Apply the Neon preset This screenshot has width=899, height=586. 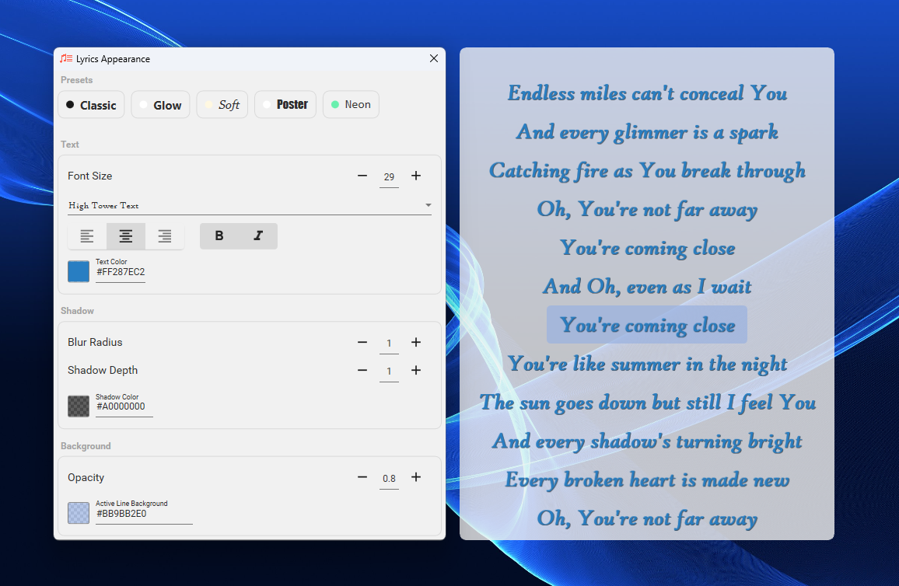click(x=351, y=105)
